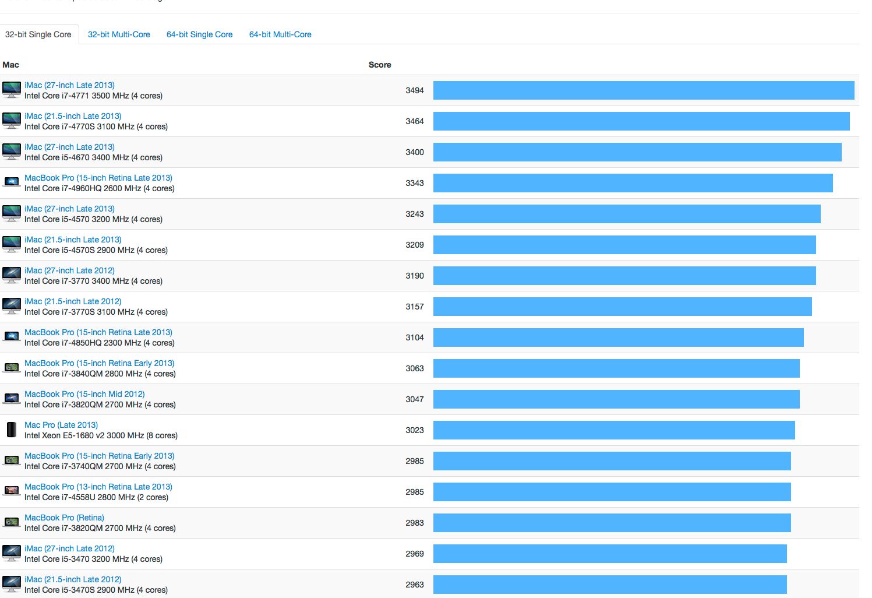Click the iMac icon beside Core i5-4570 3200 MHz
This screenshot has height=598, width=872.
(x=12, y=213)
